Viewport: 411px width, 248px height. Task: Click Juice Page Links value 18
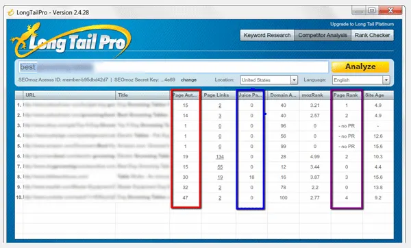tap(251, 177)
